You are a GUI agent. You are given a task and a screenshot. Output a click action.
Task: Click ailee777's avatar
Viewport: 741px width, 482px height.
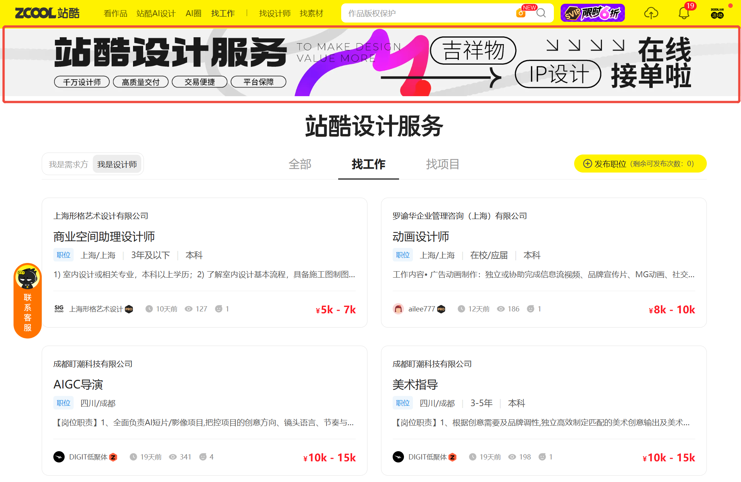tap(398, 309)
